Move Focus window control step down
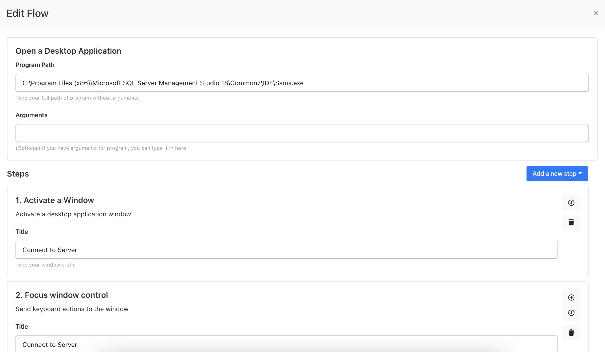The image size is (605, 352). [571, 313]
